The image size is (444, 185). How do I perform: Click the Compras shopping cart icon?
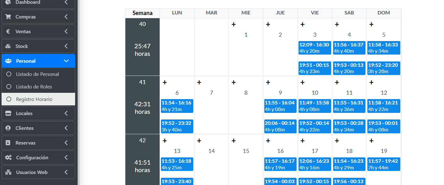[x=8, y=17]
